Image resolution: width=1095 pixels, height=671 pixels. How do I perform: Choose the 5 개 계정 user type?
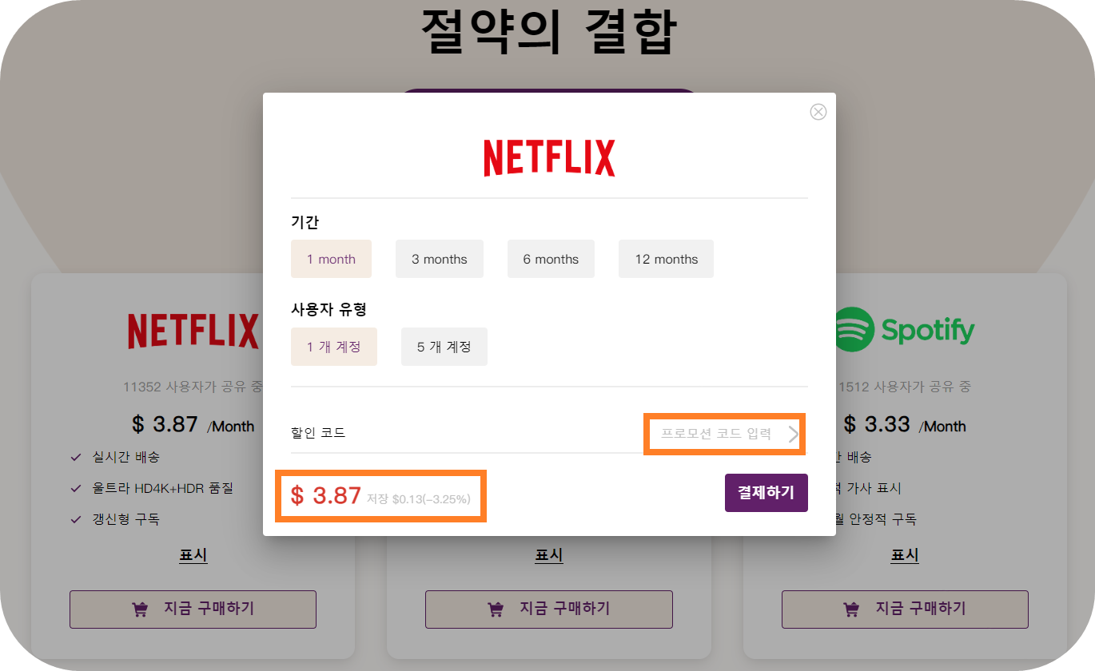coord(444,347)
